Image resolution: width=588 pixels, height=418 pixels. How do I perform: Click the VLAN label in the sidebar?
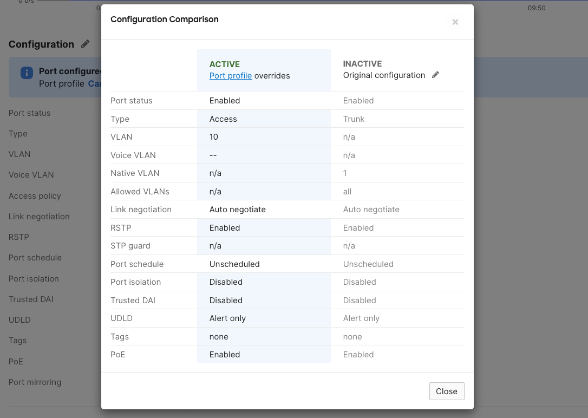(19, 154)
